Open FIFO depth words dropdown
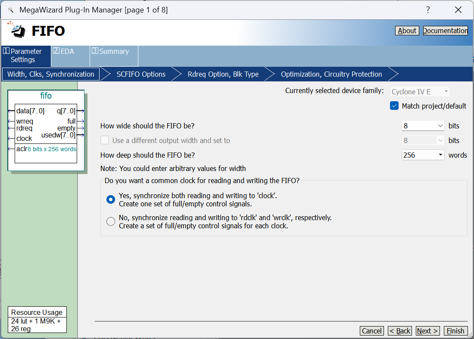This screenshot has width=474, height=339. coord(423,155)
